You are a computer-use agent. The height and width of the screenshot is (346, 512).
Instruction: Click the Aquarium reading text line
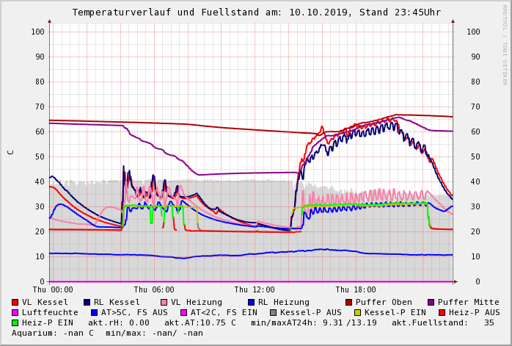click(107, 333)
